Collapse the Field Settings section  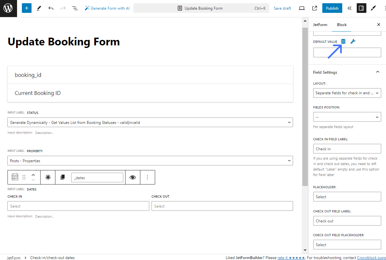[378, 72]
